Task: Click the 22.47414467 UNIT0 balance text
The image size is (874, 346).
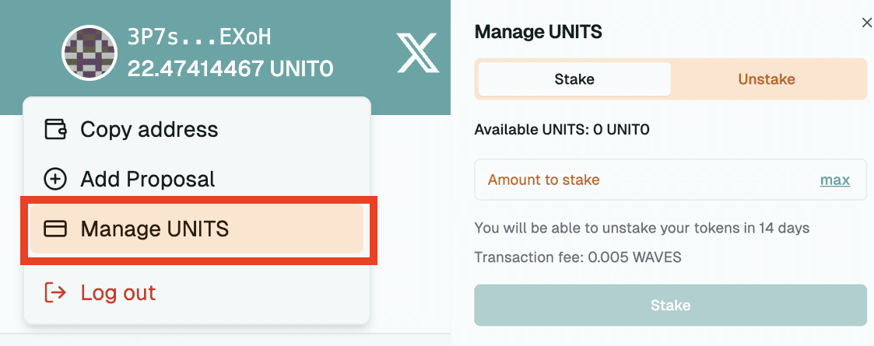Action: click(230, 69)
